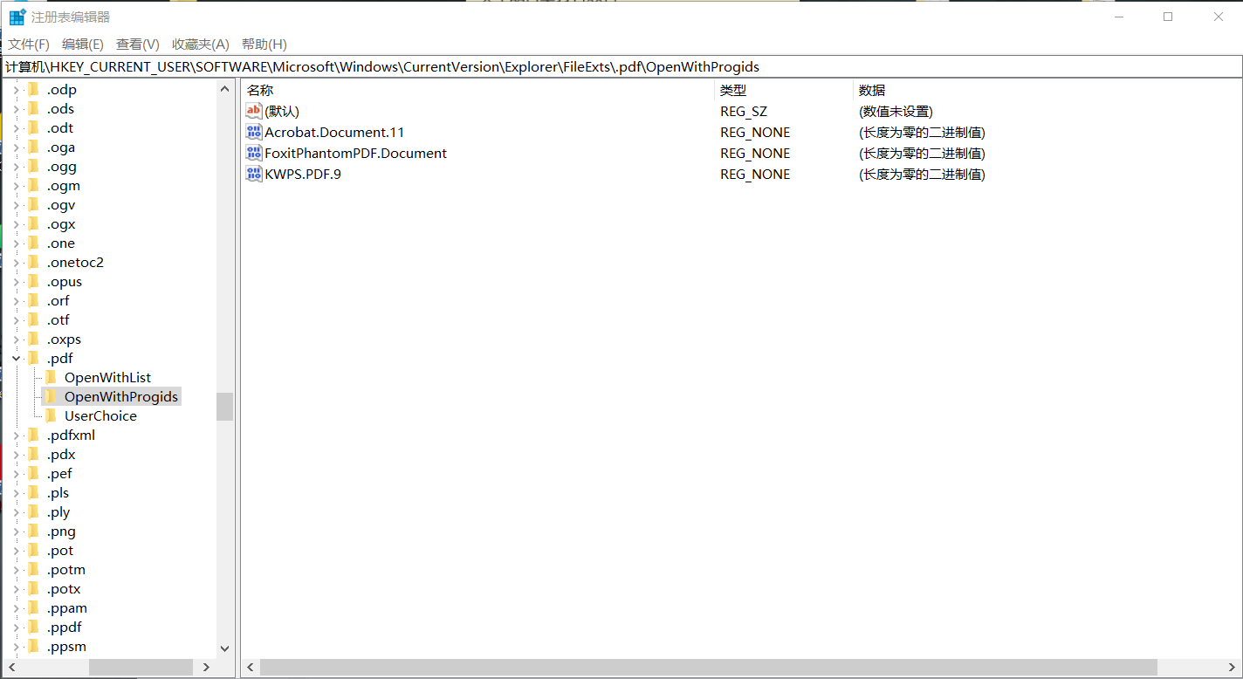The image size is (1243, 679).
Task: Open the 文件(F) menu
Action: click(x=29, y=44)
